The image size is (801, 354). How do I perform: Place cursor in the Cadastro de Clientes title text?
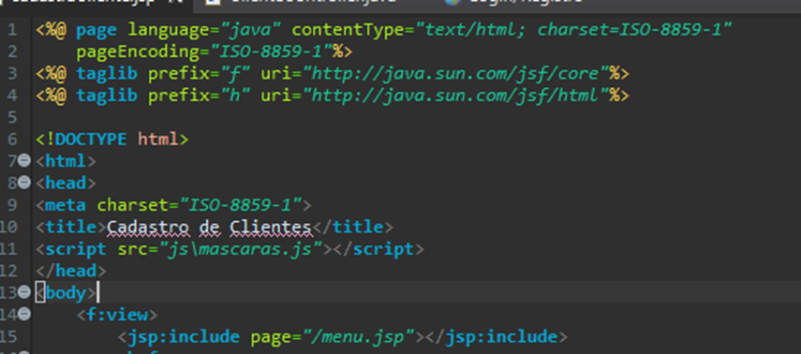click(210, 227)
